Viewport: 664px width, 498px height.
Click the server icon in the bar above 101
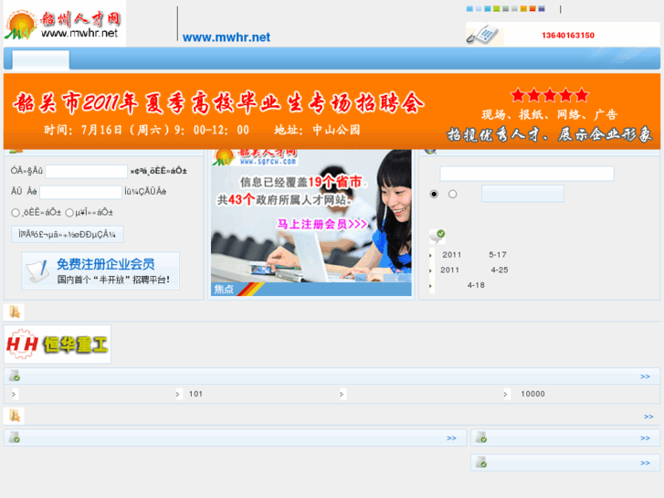point(15,376)
